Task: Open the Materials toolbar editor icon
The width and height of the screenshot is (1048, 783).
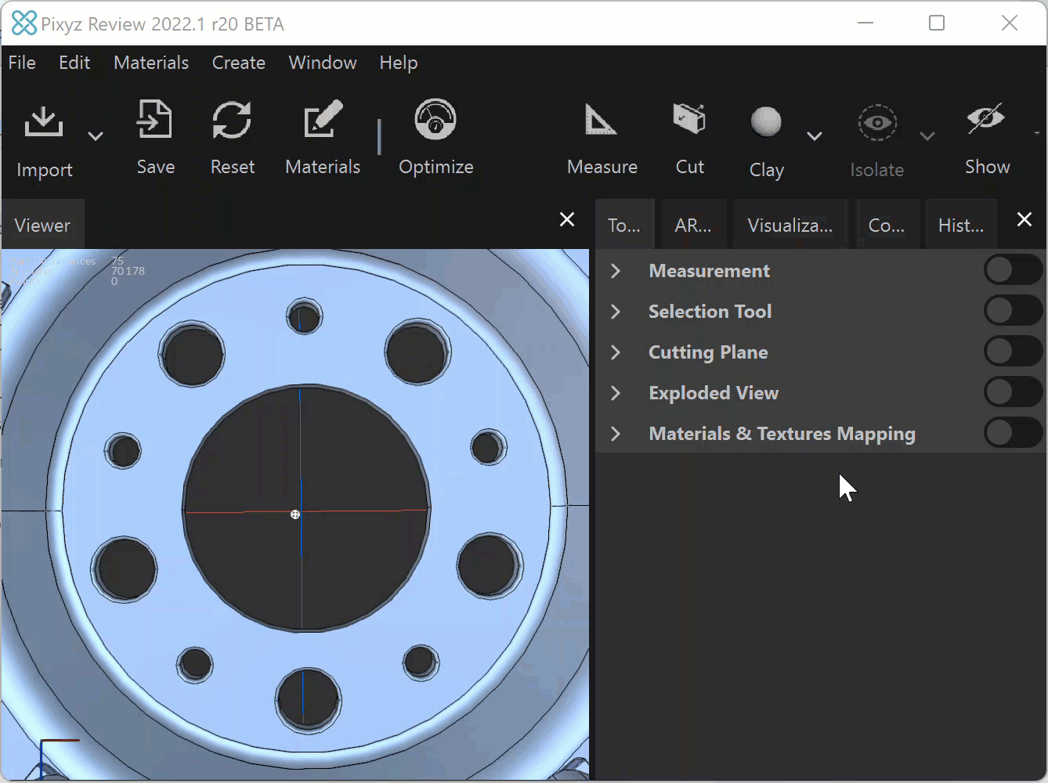Action: pyautogui.click(x=323, y=120)
